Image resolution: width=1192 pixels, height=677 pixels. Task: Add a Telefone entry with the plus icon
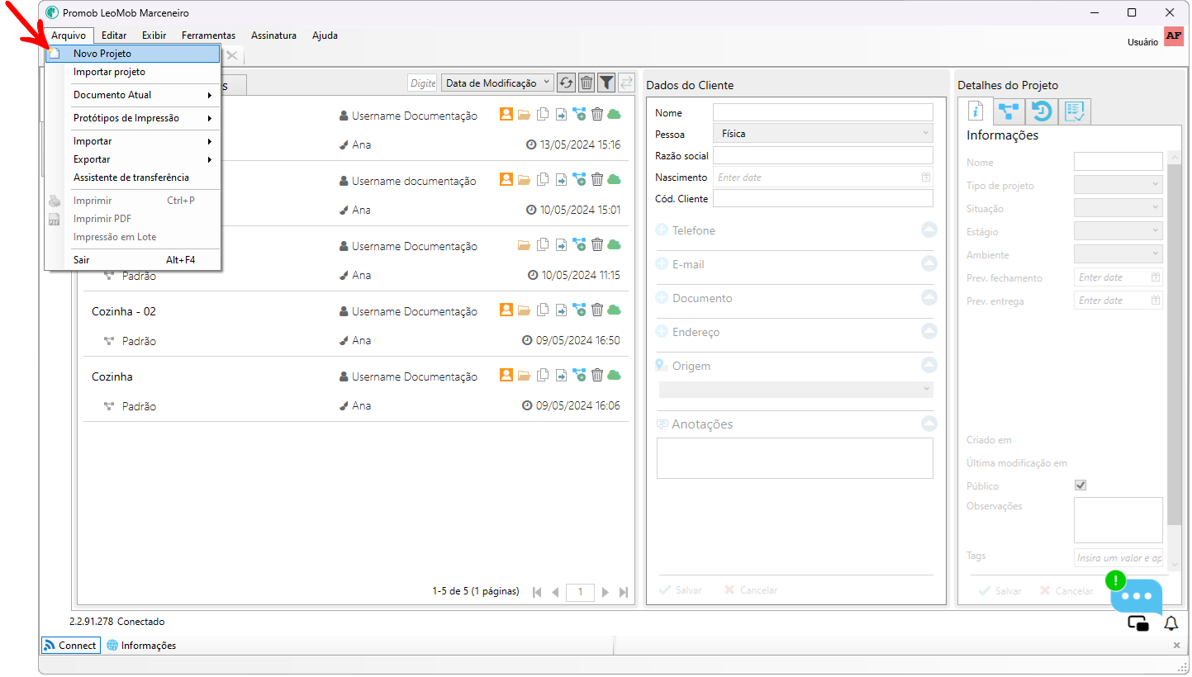click(662, 230)
